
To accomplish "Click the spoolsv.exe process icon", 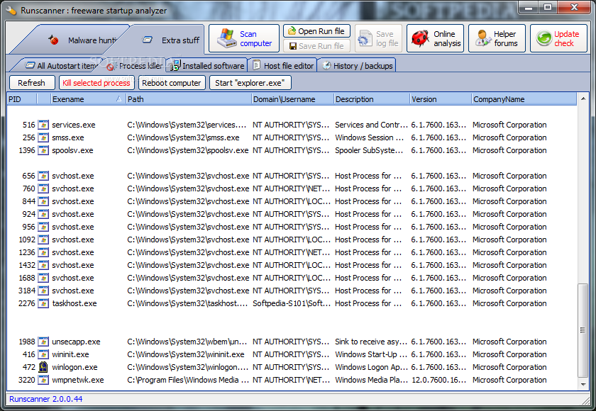I will pos(43,150).
